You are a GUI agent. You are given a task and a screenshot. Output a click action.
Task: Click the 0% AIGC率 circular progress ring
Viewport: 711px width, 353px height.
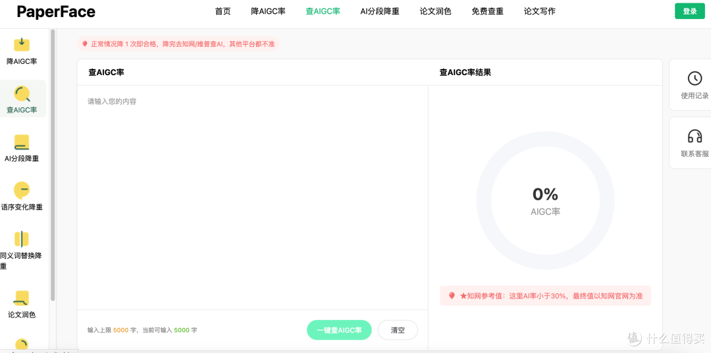point(546,201)
